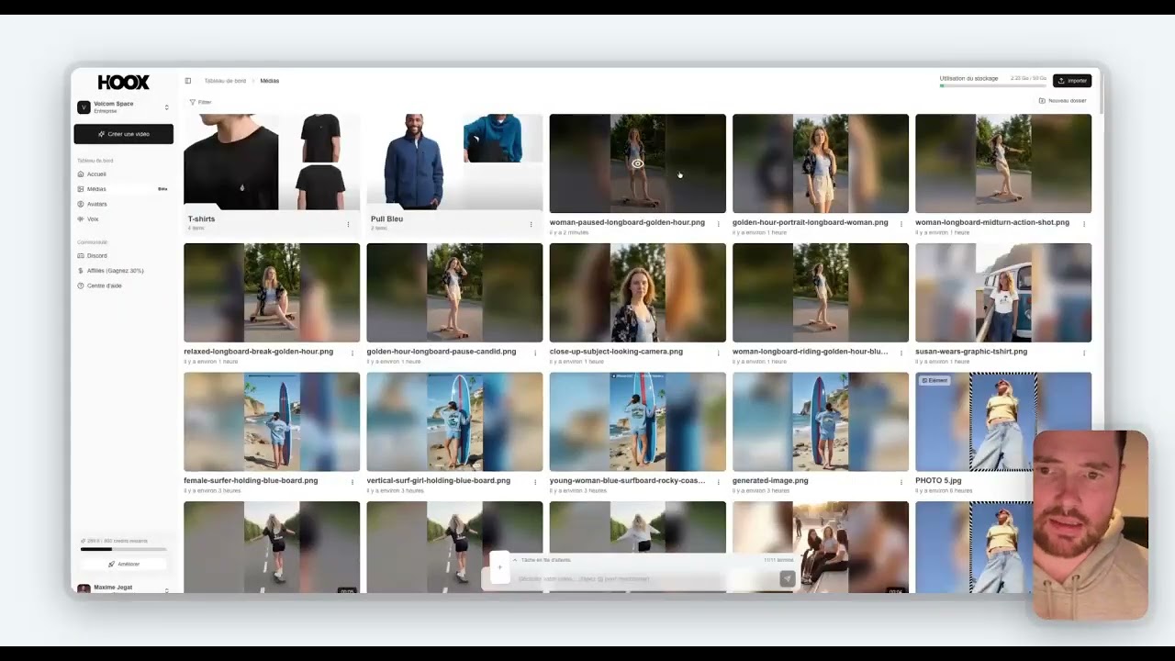Click the prompt text input field

click(643, 578)
